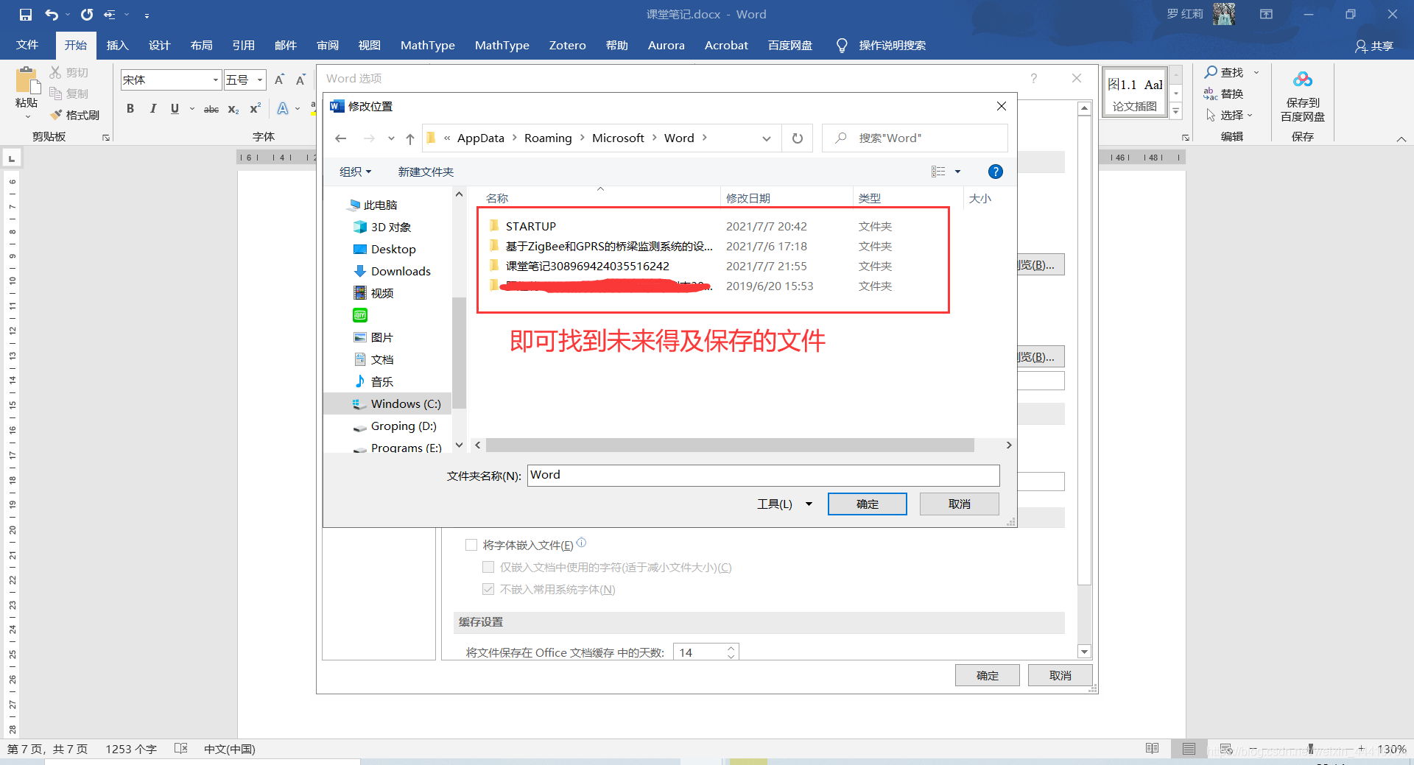Click the Find magnifier icon in ribbon

[x=1211, y=72]
